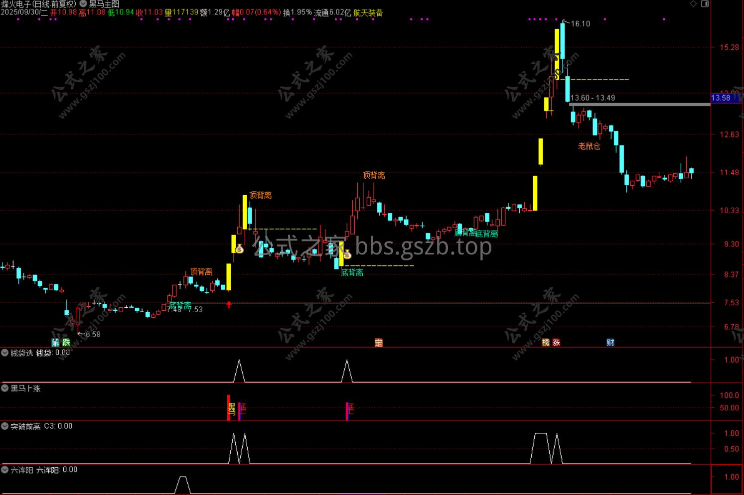Click the diamond icon at top right
The width and height of the screenshot is (744, 495).
tap(693, 4)
